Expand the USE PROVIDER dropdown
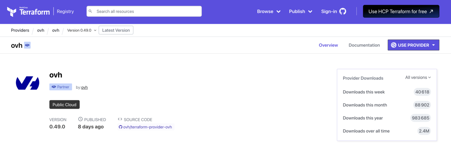Screen dimensions: 451x146 pos(433,45)
